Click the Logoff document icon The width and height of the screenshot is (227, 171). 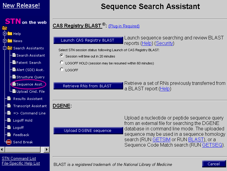pos(9,127)
